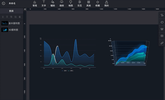The height and width of the screenshot is (100, 165).
Task: Click the 基本面积图 layer thumbnail
Action: click(x=5, y=23)
